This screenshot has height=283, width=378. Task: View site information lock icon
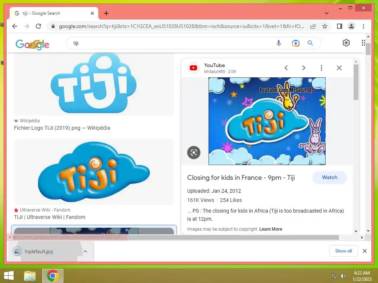pyautogui.click(x=53, y=26)
